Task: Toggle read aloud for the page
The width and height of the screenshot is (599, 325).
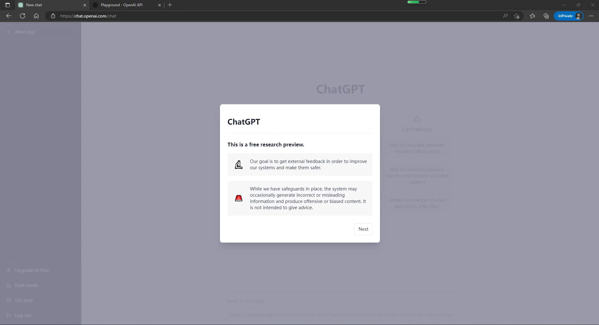Action: click(505, 16)
